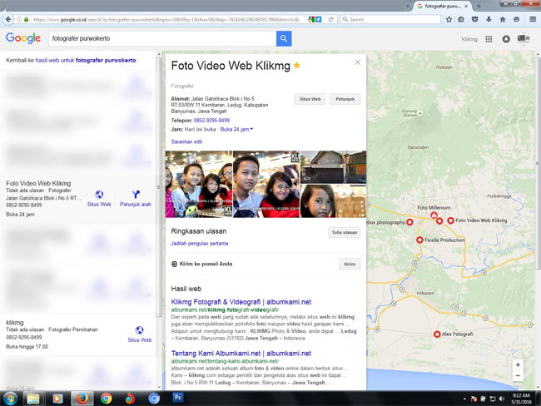
Task: Click the page right-edge vertical scrollbar
Action: pyautogui.click(x=538, y=164)
